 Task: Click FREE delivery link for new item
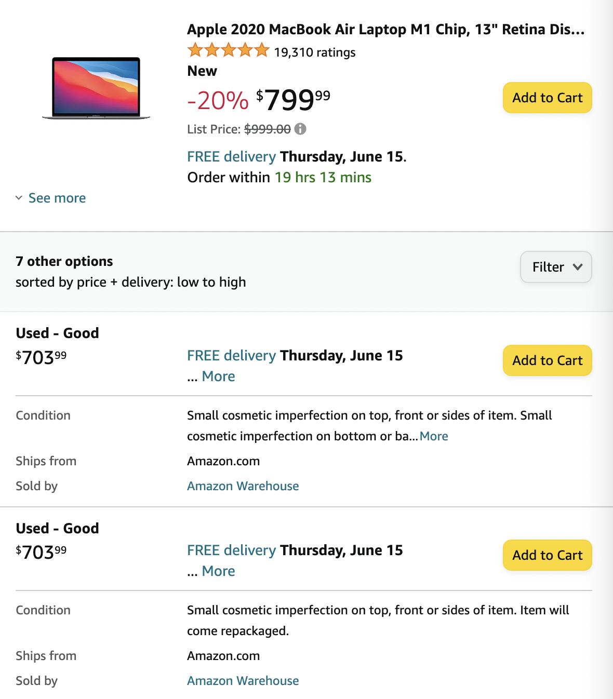coord(231,157)
